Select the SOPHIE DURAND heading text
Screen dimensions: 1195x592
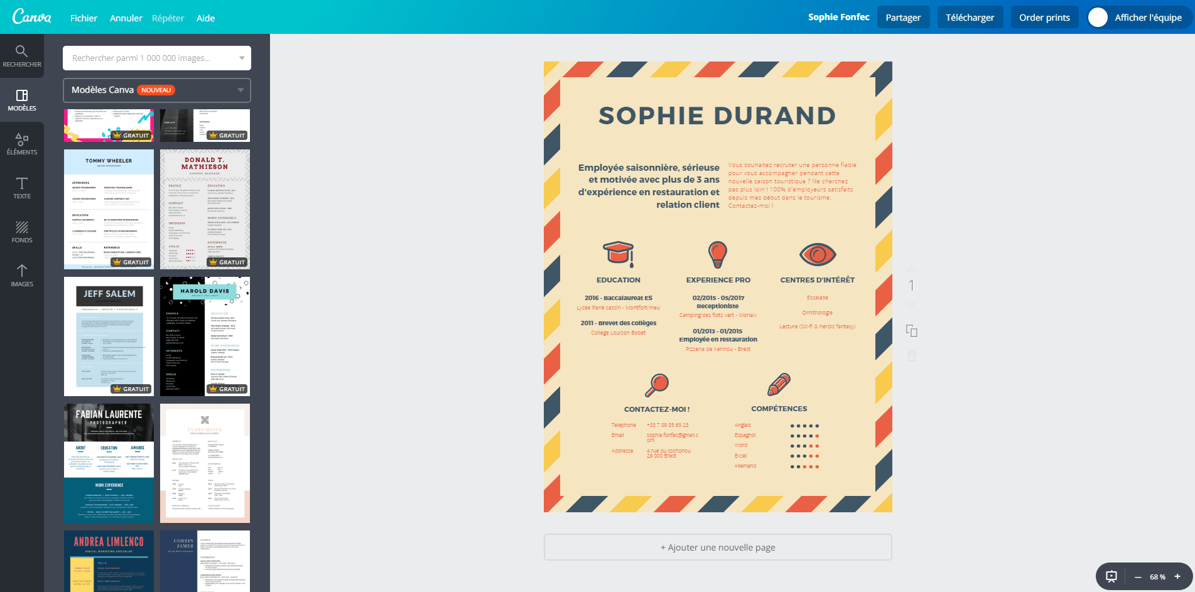(718, 116)
